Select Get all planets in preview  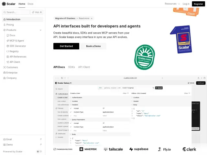coord(63,112)
